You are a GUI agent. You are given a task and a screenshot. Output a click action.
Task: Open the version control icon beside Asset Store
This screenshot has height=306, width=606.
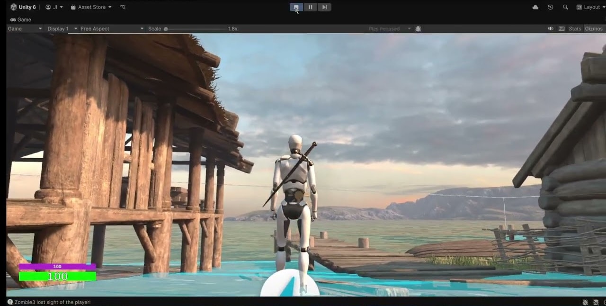tap(123, 7)
